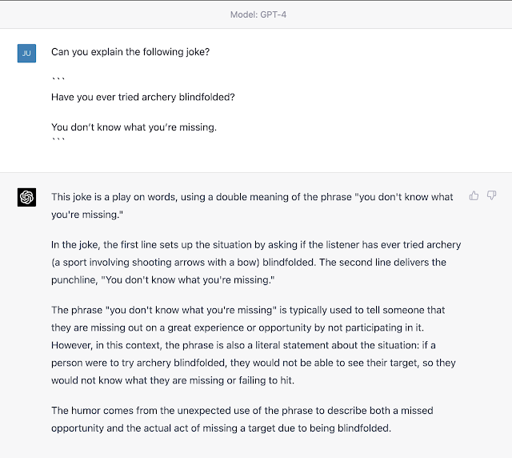Click the thumbs down icon on the response
This screenshot has height=458, width=512.
tap(492, 195)
